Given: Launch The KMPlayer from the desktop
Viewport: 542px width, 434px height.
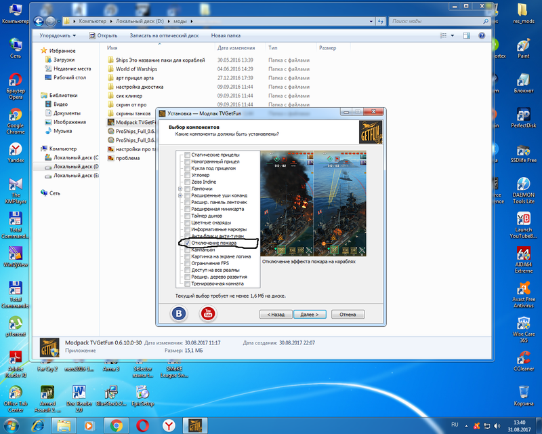Looking at the screenshot, I should pos(16,191).
